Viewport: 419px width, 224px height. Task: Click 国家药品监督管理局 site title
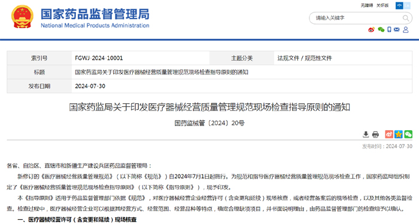click(95, 14)
